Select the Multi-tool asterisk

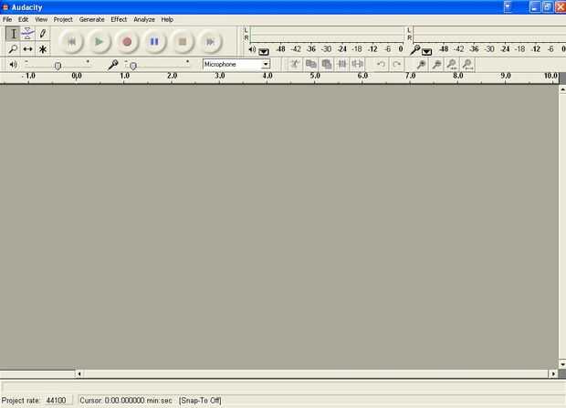pos(43,48)
